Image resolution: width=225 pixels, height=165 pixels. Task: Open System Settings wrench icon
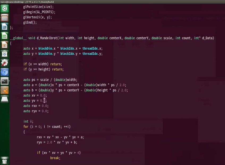pos(5,63)
